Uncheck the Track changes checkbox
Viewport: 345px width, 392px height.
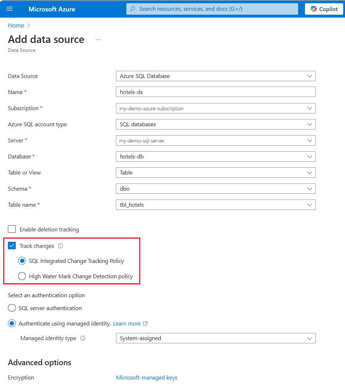tap(12, 246)
